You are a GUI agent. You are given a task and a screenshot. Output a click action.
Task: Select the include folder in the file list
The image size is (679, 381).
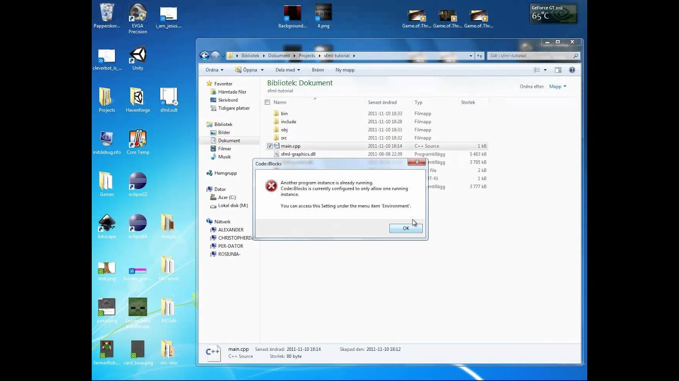pyautogui.click(x=289, y=122)
